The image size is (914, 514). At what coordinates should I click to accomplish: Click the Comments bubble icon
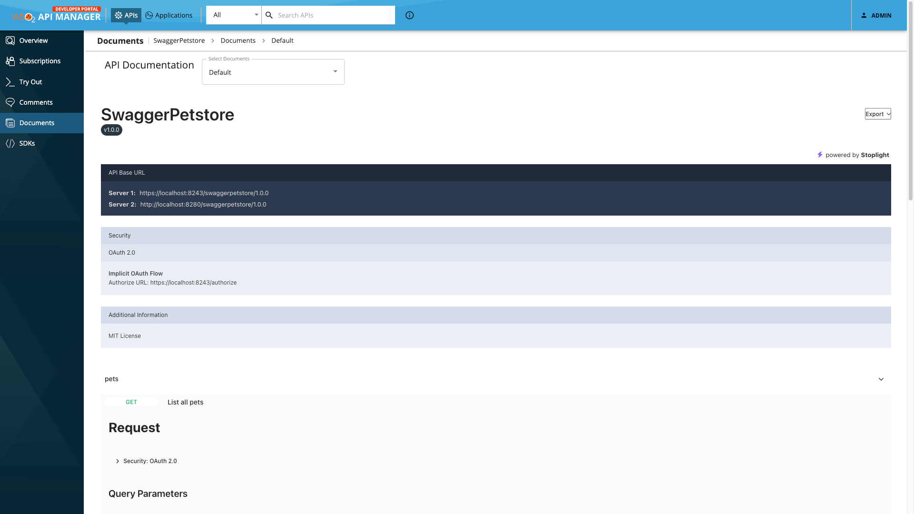(x=10, y=102)
